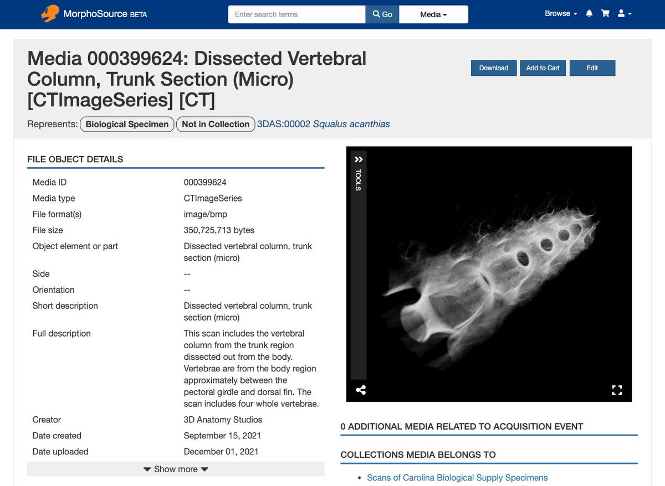Click the Collections Media Belongs To heading
The image size is (665, 486).
point(418,455)
